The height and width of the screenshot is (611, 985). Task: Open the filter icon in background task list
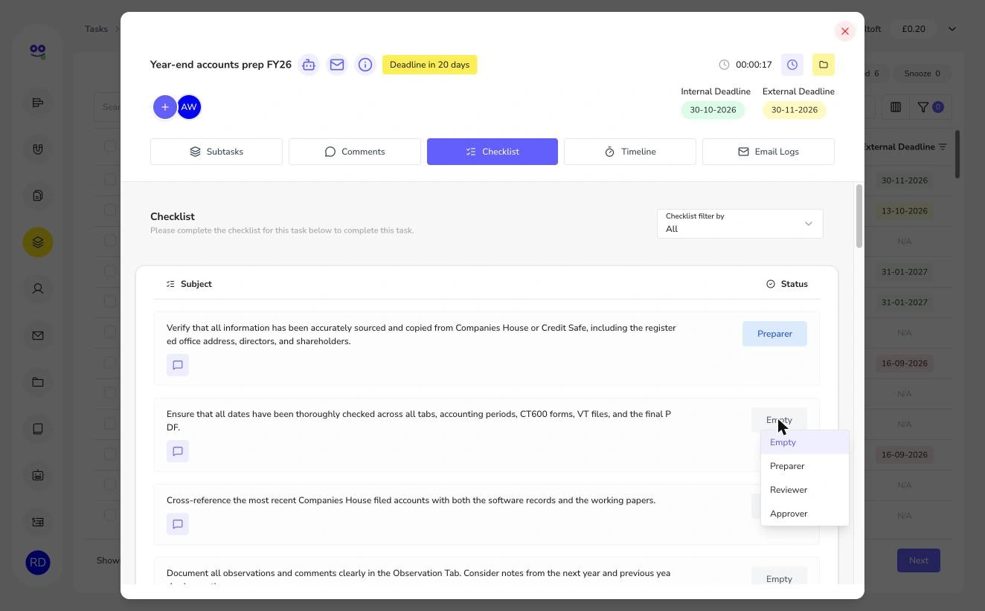click(929, 107)
